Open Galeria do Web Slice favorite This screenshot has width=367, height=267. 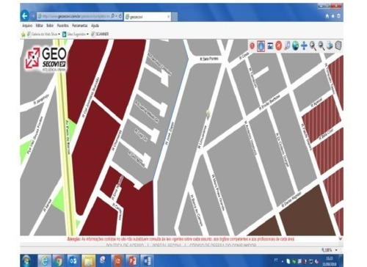42,34
